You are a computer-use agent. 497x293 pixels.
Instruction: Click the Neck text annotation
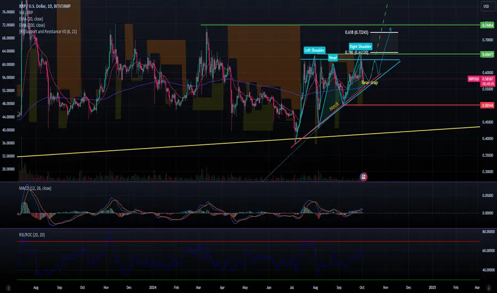click(x=334, y=106)
